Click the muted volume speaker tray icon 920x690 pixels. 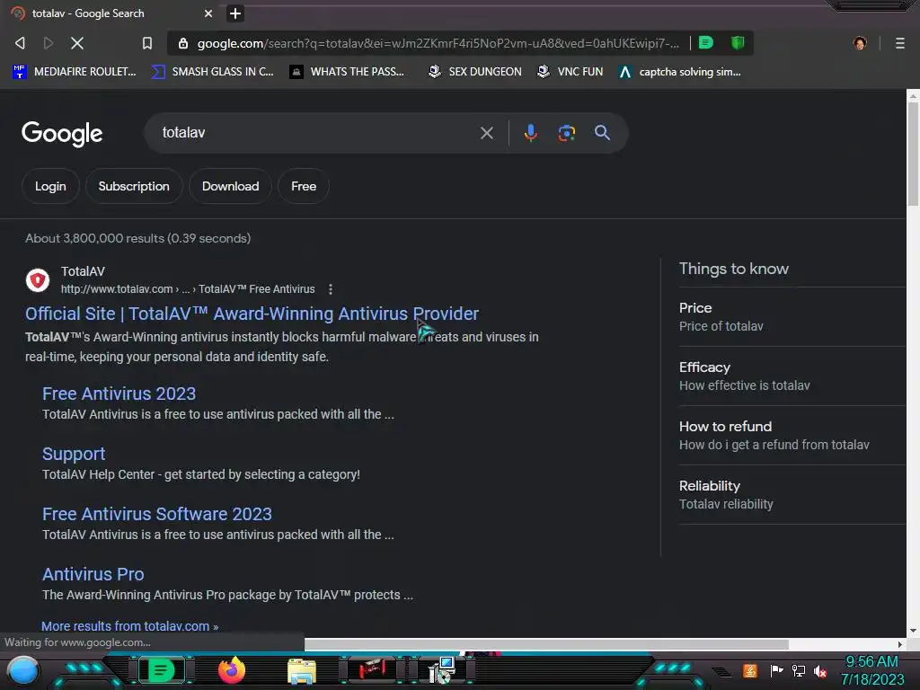[x=819, y=671]
